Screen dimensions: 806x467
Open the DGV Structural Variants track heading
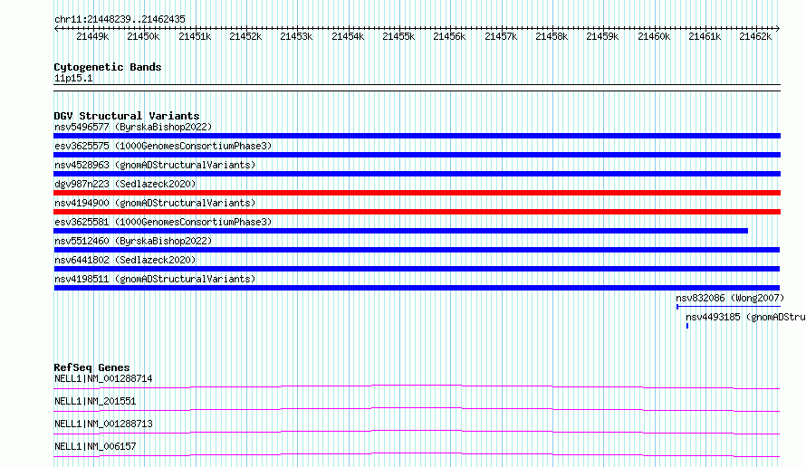point(127,116)
